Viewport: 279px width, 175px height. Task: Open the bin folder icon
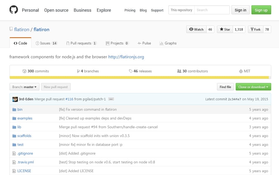pyautogui.click(x=14, y=109)
